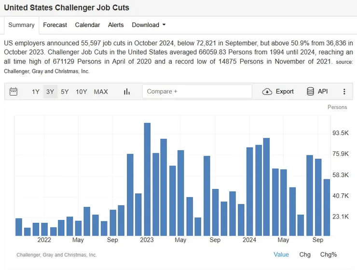Open the three-dot more options menu
The width and height of the screenshot is (357, 271).
point(344,92)
